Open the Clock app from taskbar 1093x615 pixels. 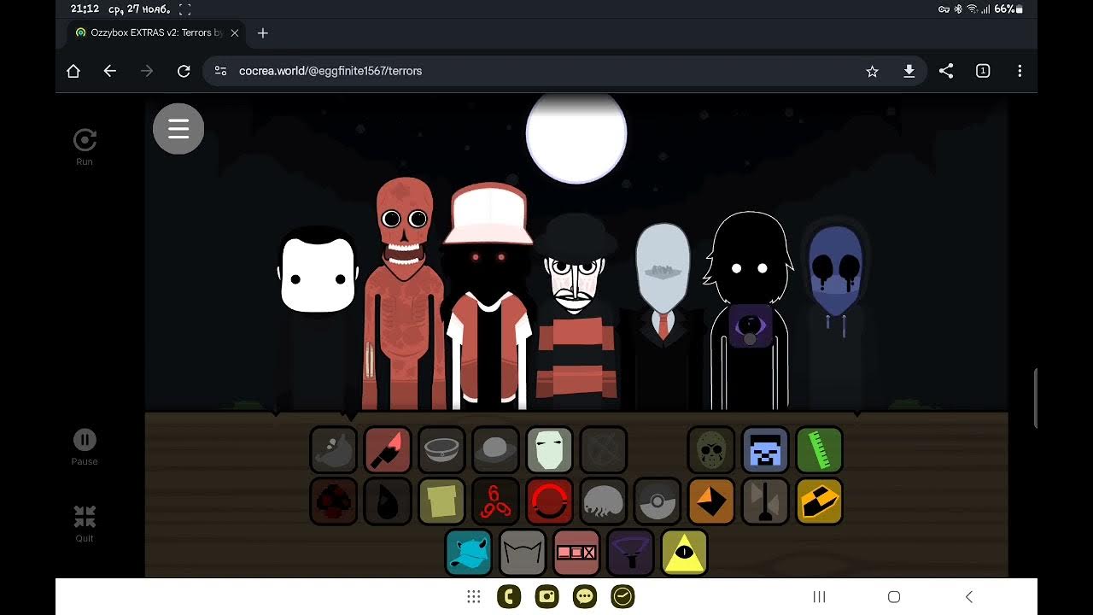tap(622, 597)
